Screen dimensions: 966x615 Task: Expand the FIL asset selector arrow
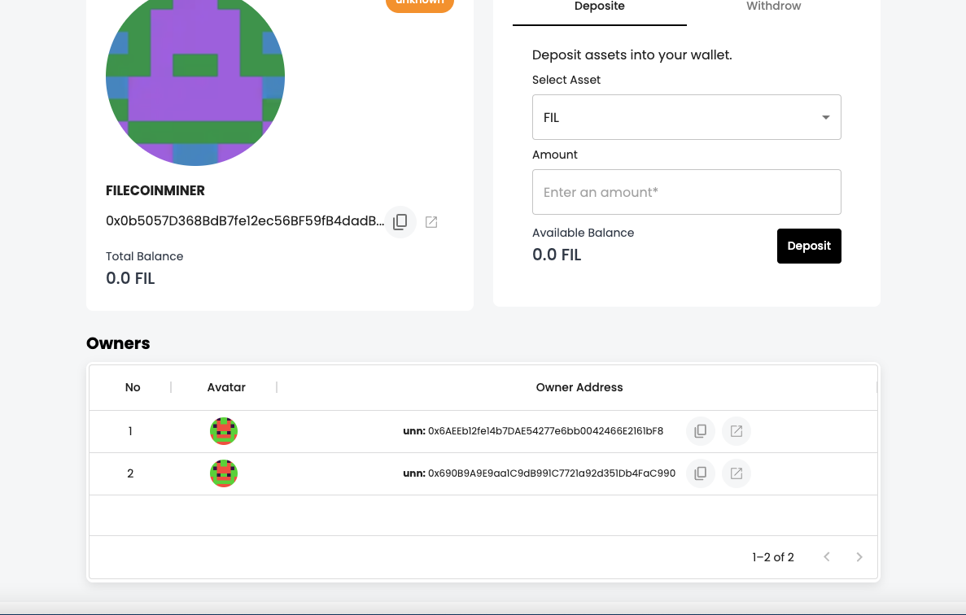click(x=824, y=116)
